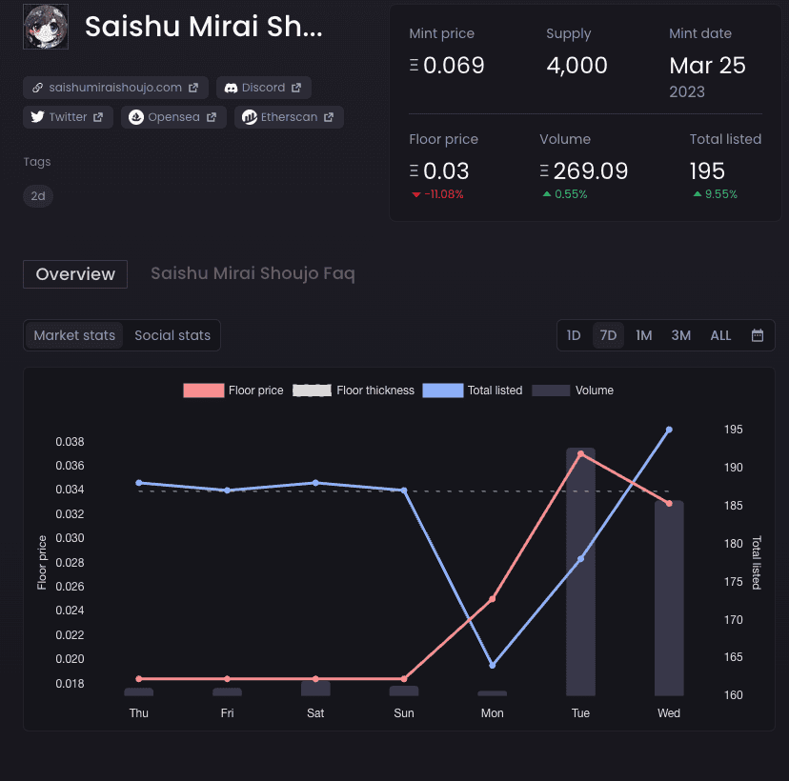Open the saishumiraishoujo.com website link

pos(115,88)
